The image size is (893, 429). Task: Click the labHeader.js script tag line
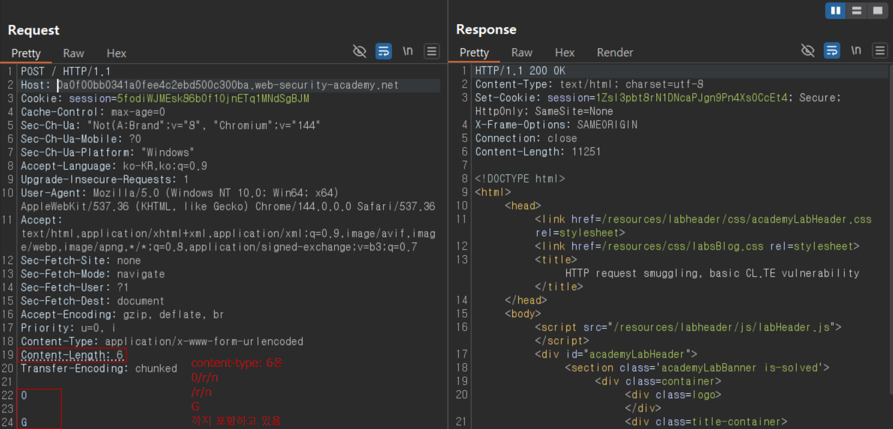(688, 327)
